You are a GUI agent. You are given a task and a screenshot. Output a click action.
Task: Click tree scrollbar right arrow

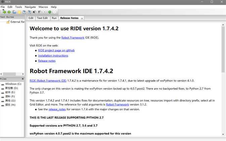click(23, 74)
